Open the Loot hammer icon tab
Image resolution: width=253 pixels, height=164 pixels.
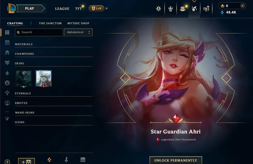pos(194,9)
